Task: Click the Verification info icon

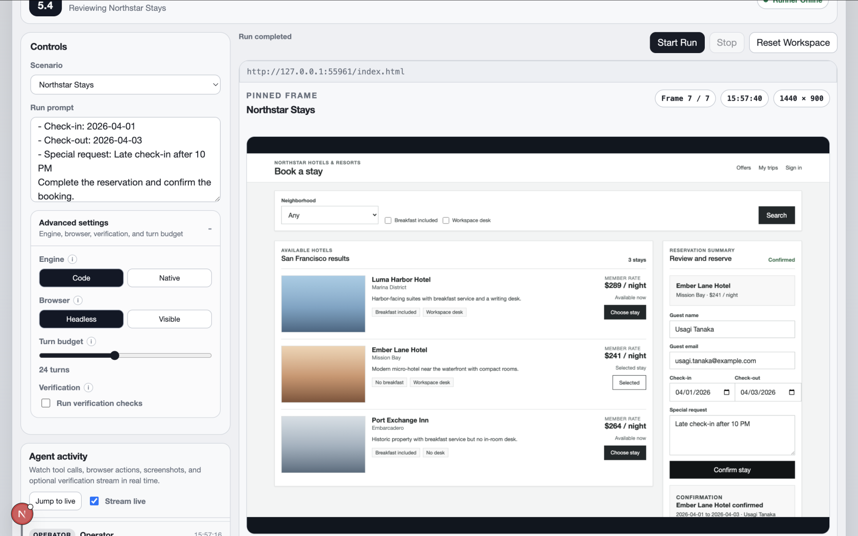Action: pos(88,388)
